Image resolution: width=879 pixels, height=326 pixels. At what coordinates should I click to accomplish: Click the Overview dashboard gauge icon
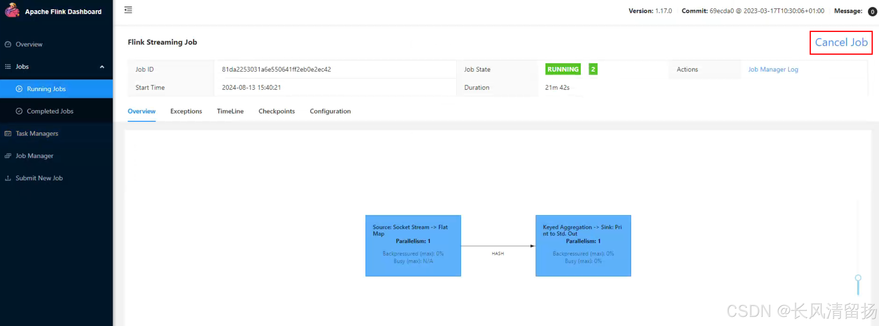point(8,44)
